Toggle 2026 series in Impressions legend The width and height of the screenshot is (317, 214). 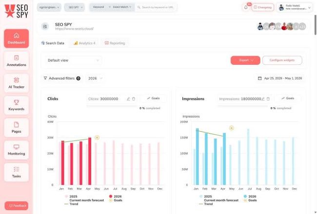(250, 196)
